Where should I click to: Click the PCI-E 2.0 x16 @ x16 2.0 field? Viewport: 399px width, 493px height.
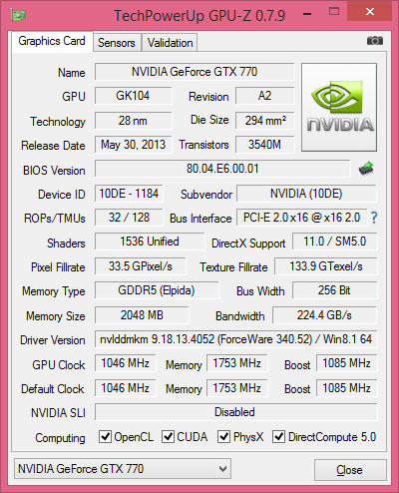pos(302,218)
